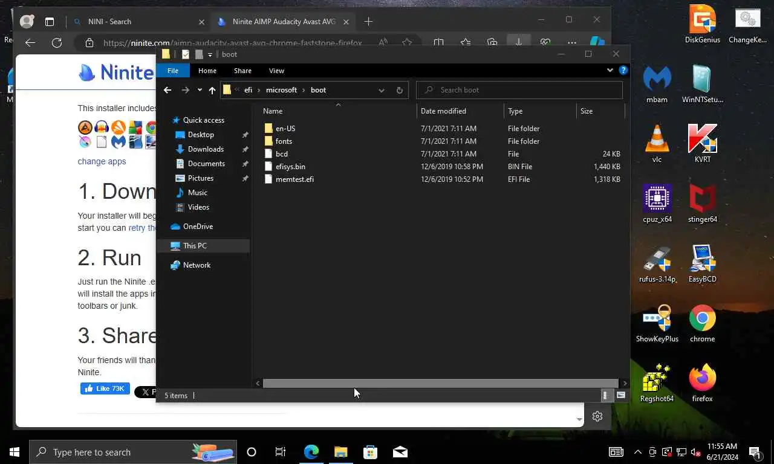
Task: Open the File tab in Explorer
Action: pos(173,71)
